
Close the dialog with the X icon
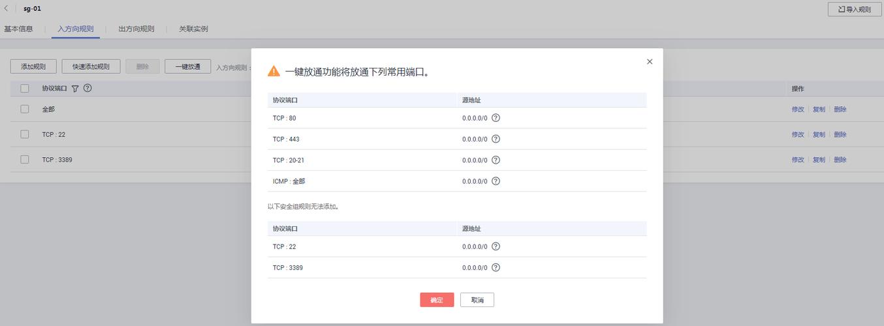tap(650, 61)
